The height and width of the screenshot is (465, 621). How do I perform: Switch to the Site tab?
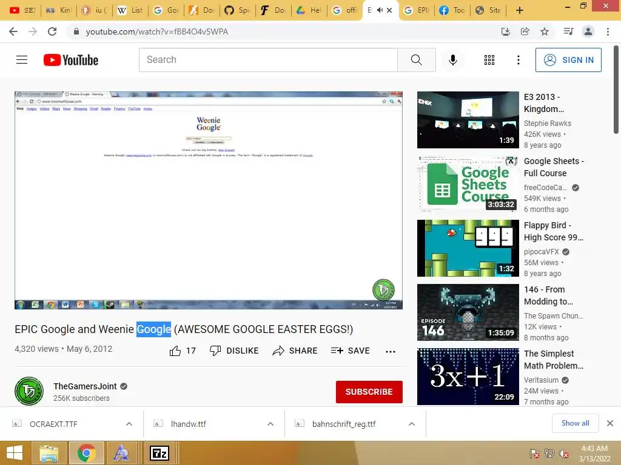click(x=488, y=10)
